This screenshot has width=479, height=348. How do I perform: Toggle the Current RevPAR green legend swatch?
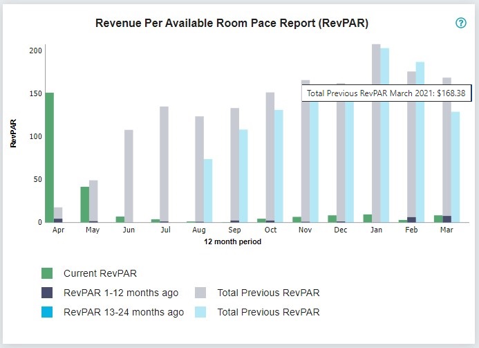47,273
